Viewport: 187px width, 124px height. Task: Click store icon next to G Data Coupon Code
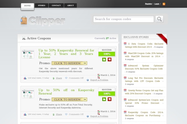click(x=125, y=43)
